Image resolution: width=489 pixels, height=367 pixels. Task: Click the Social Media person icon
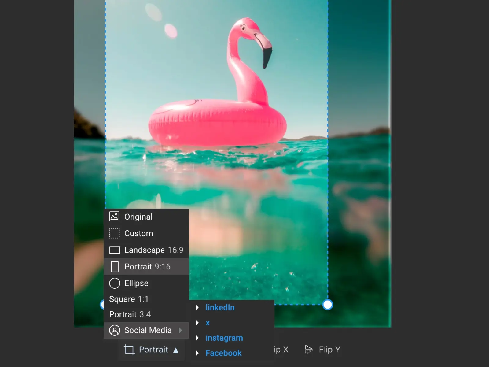pos(115,330)
